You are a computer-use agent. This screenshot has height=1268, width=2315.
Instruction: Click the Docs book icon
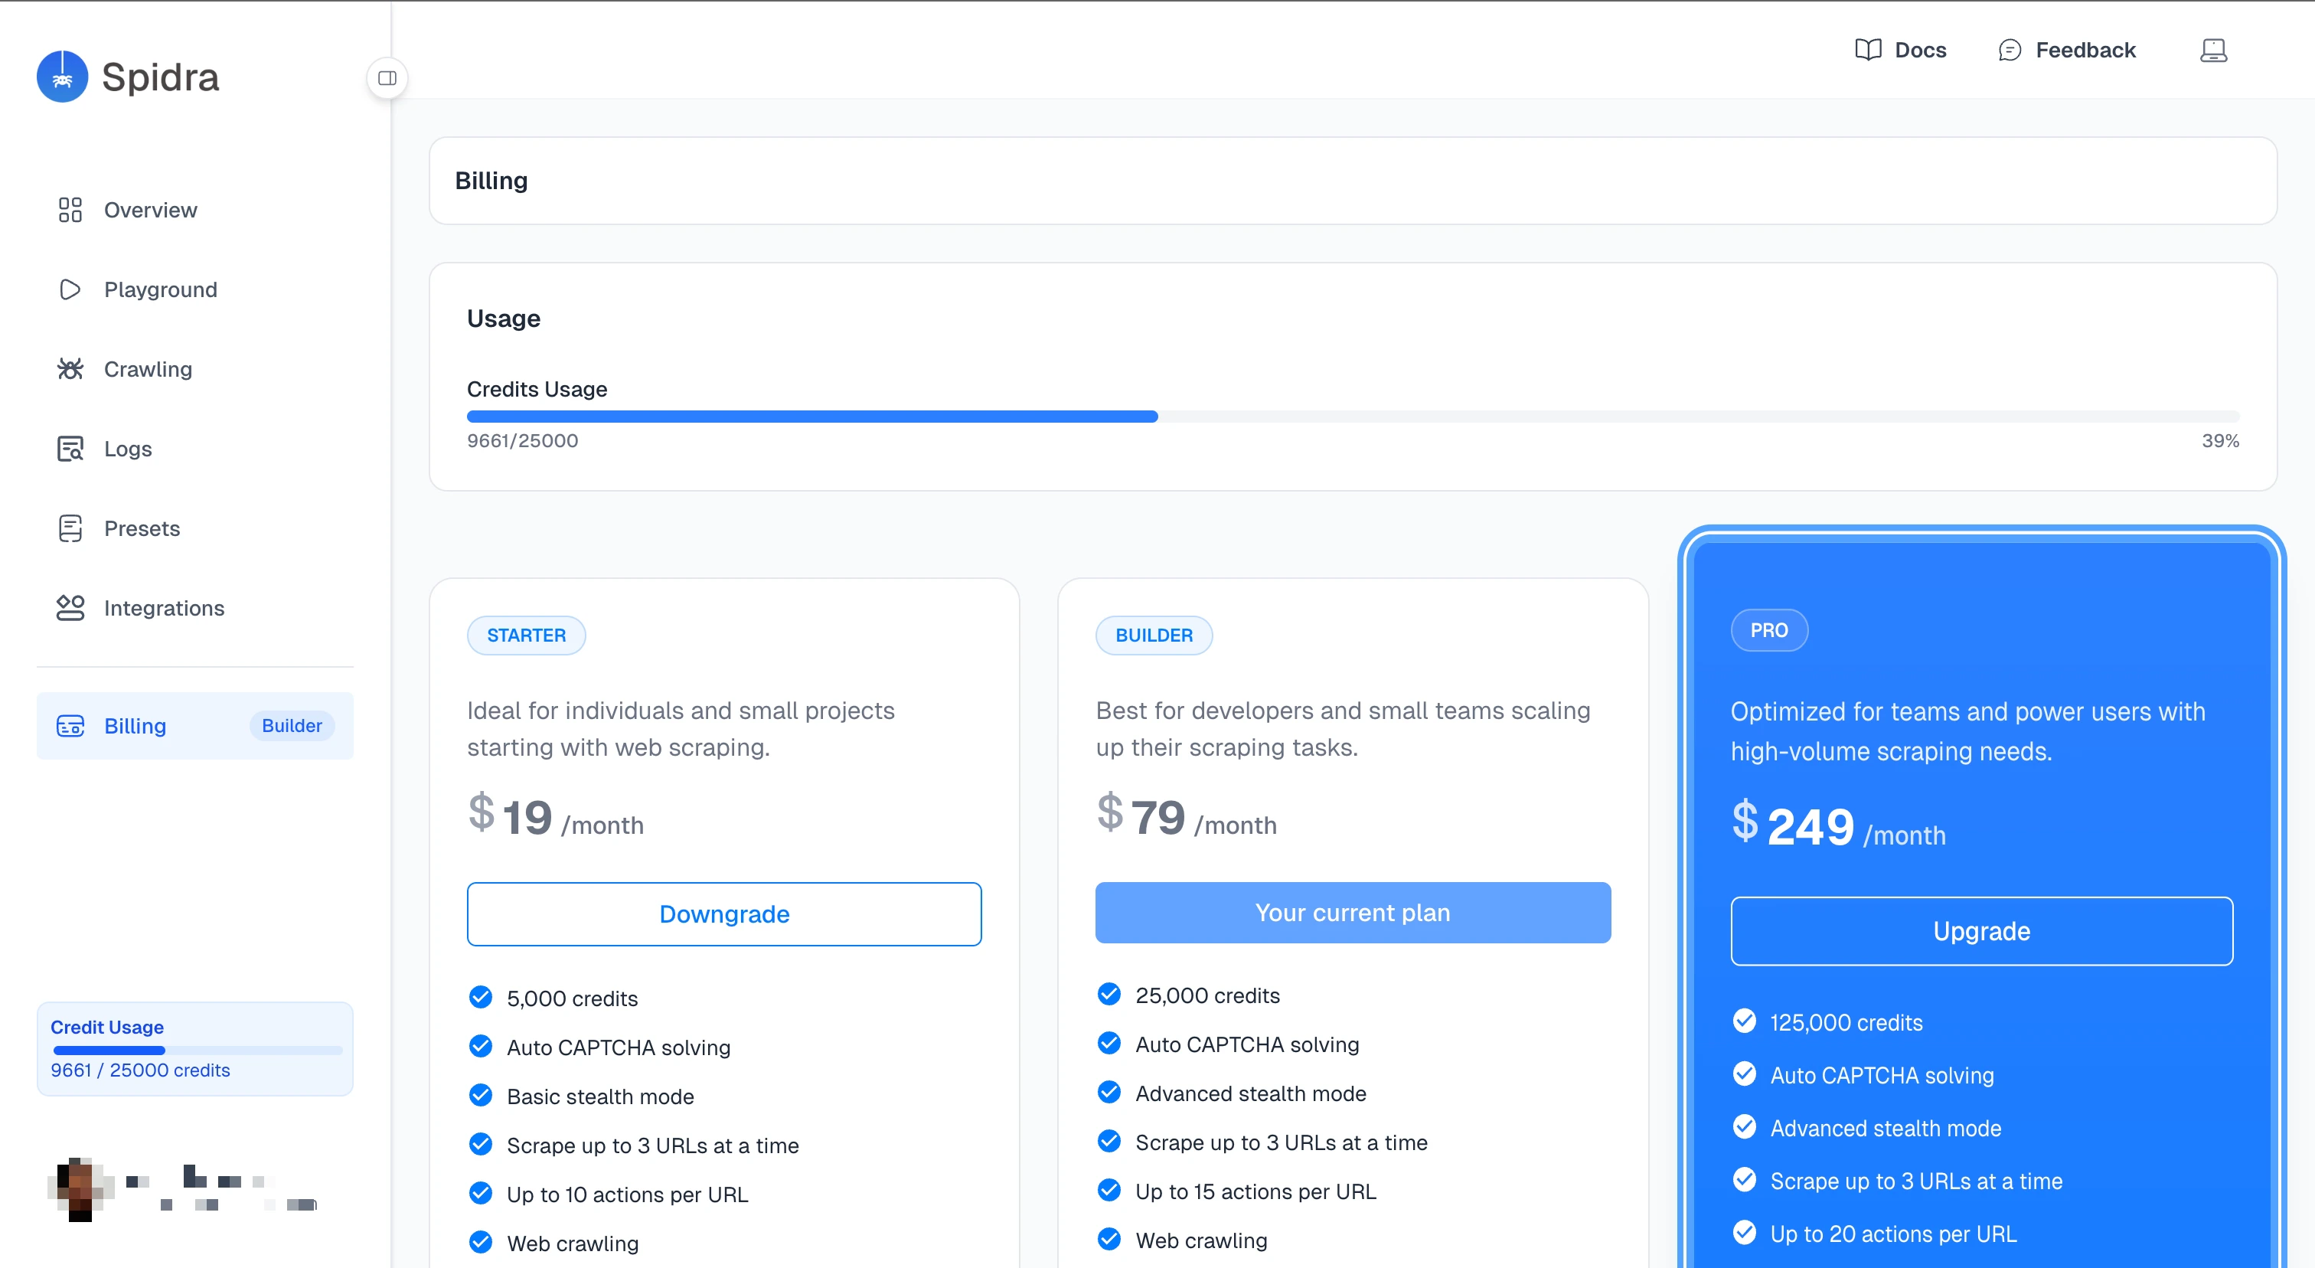coord(1869,50)
